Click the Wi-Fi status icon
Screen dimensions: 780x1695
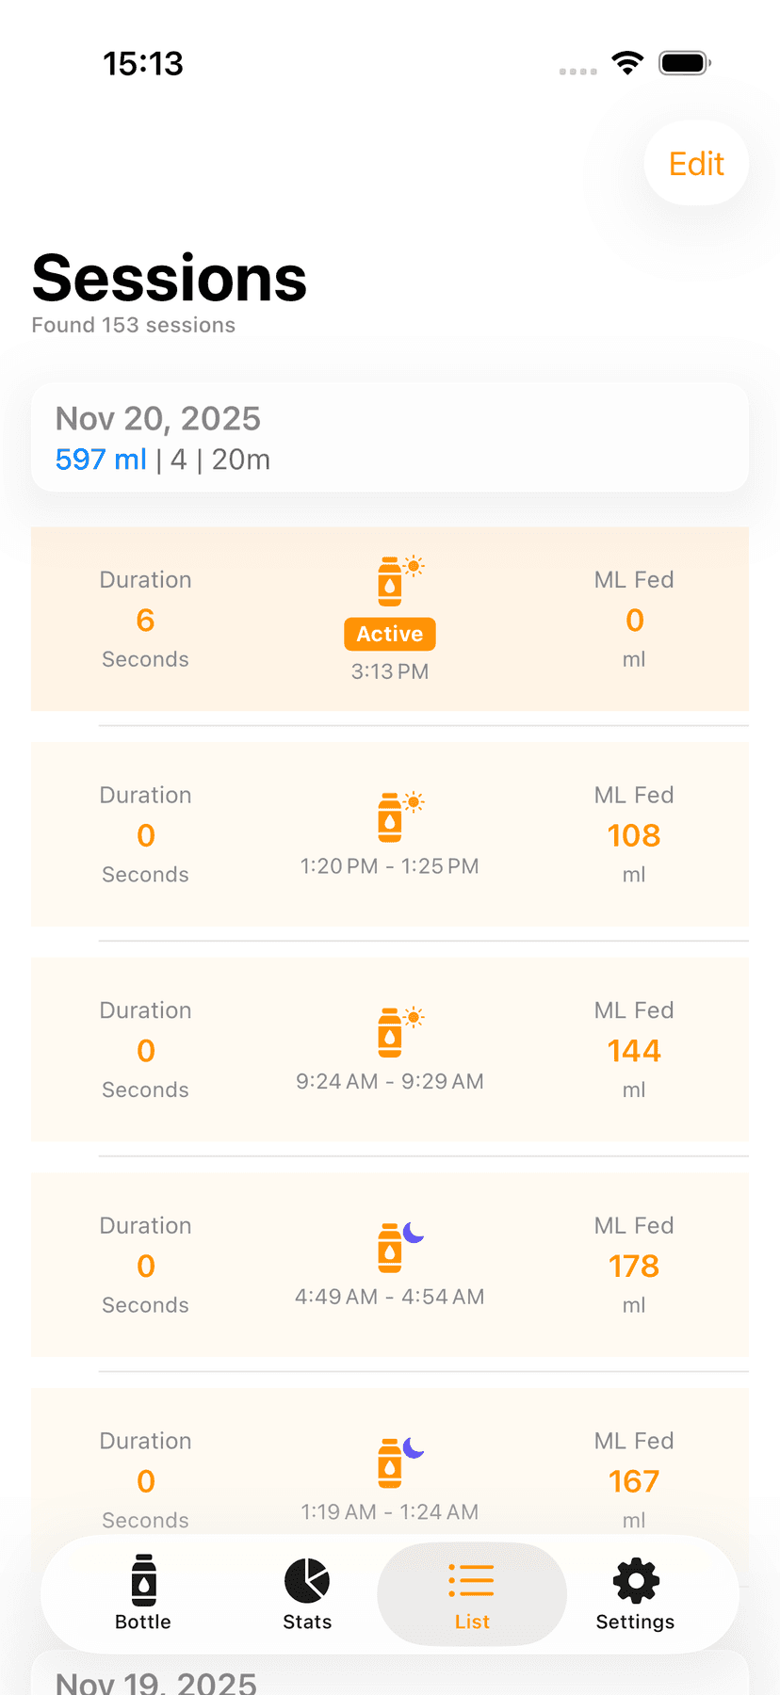coord(627,63)
